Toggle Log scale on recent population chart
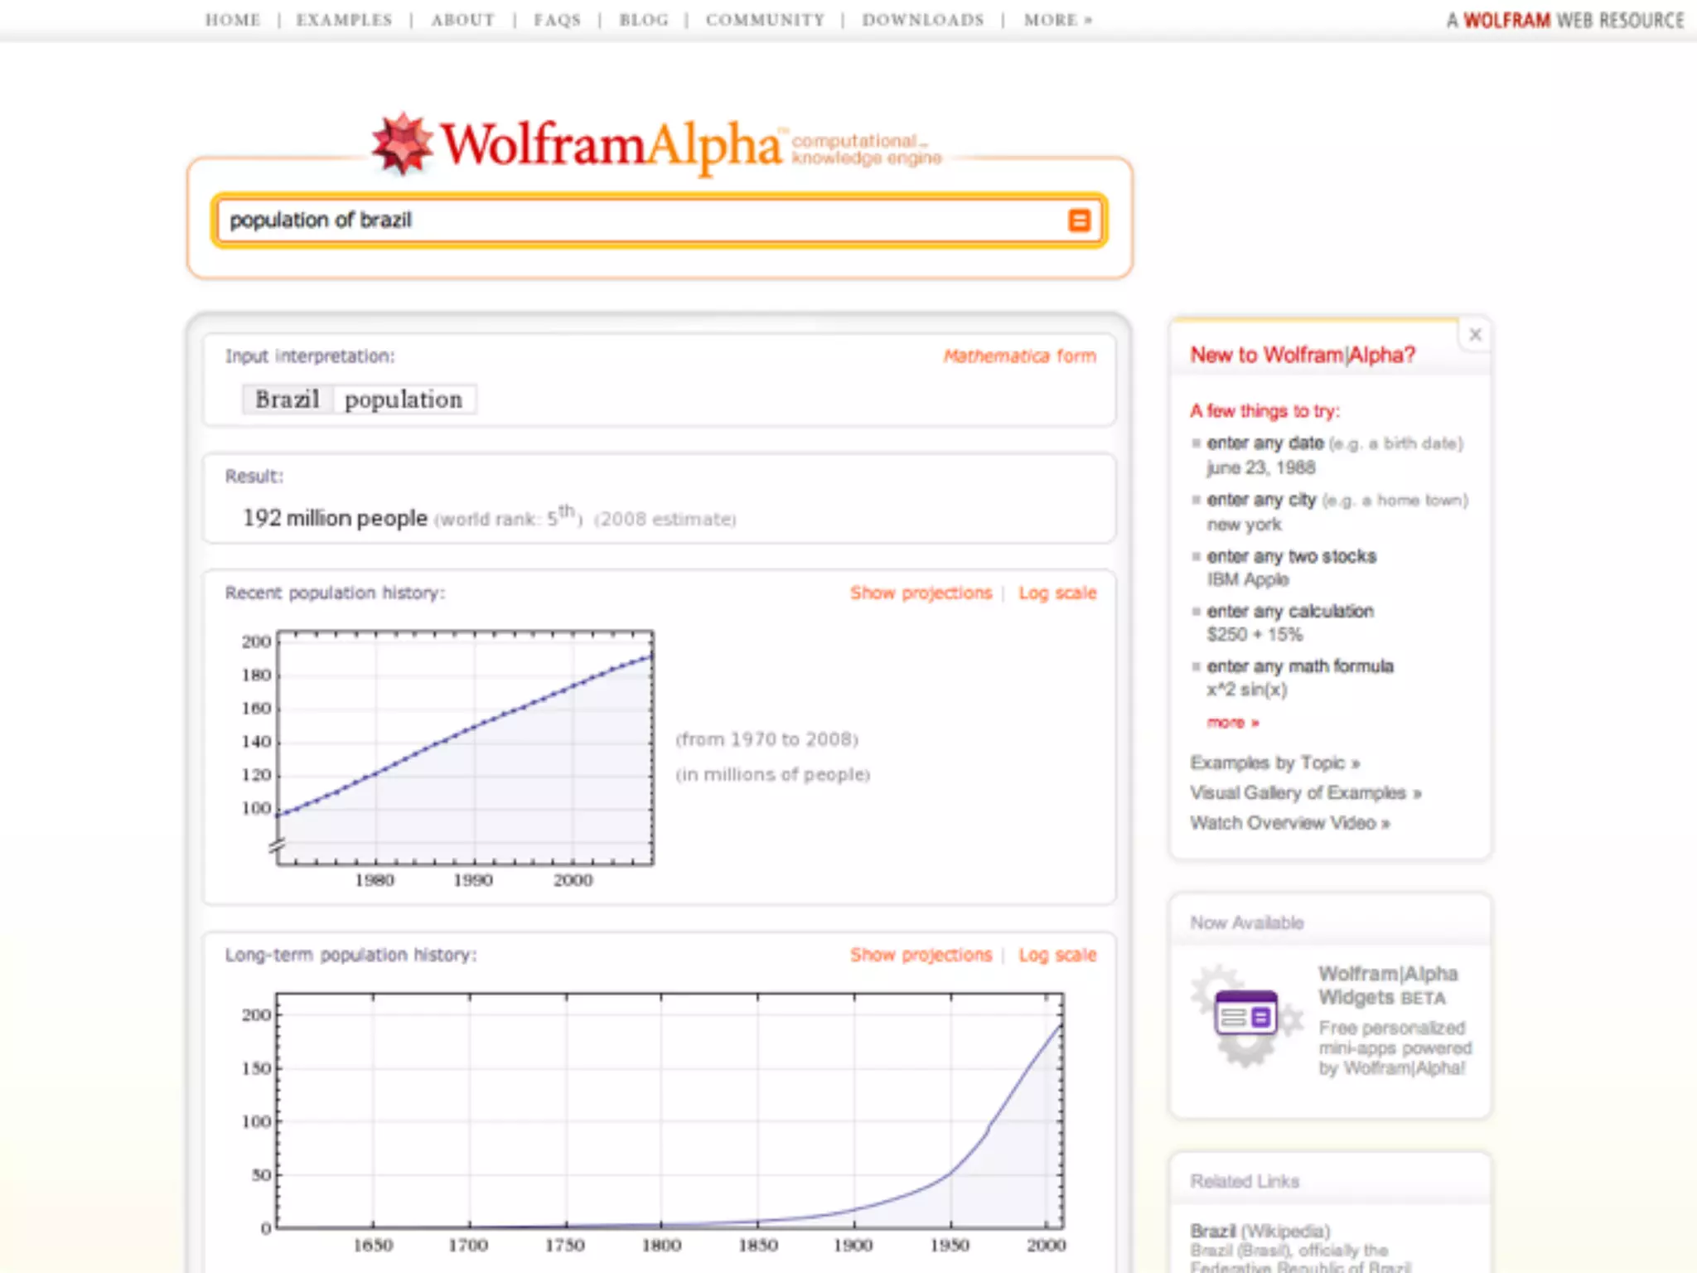This screenshot has height=1273, width=1697. [x=1057, y=593]
